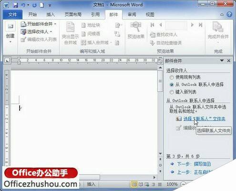Click the horizontal scrollbar right arrow

click(154, 177)
